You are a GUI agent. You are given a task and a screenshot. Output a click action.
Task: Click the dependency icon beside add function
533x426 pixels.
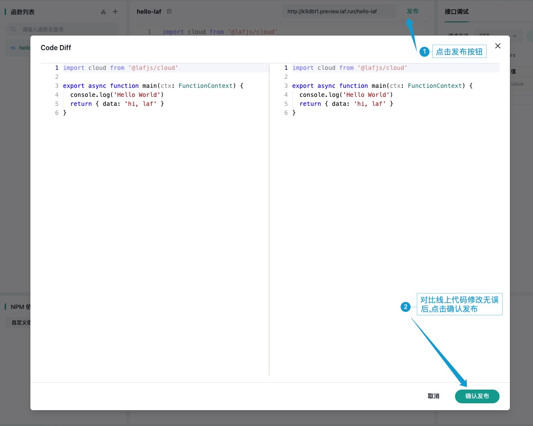[x=103, y=12]
